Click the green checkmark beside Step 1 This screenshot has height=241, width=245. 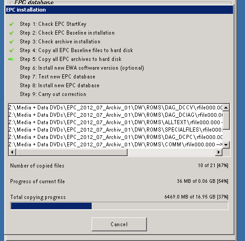(x=12, y=24)
